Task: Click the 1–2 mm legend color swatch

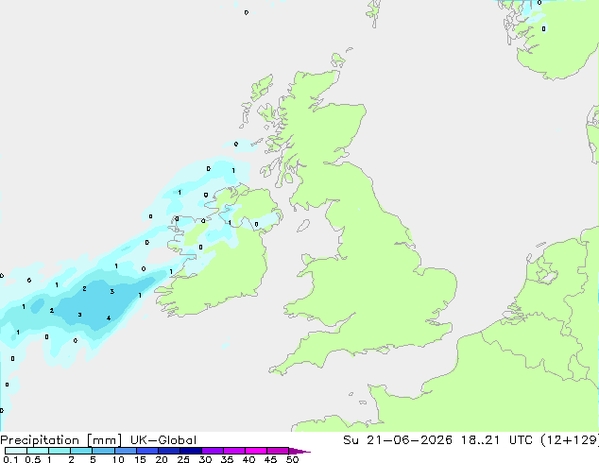Action: (60, 451)
